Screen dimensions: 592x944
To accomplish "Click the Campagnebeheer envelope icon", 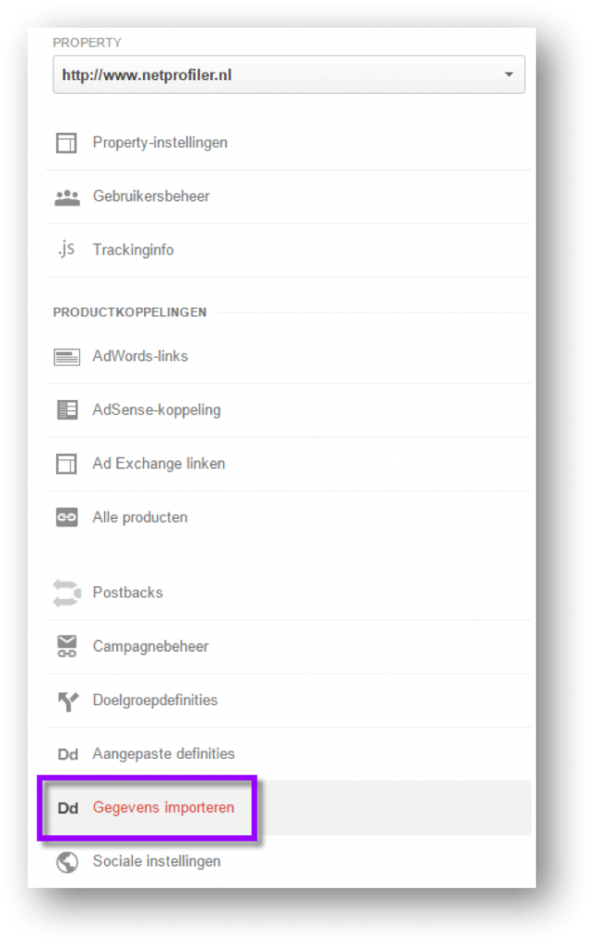I will (x=66, y=646).
